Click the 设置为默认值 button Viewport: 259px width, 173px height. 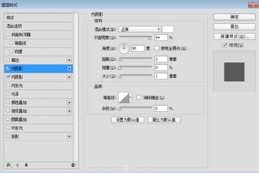pyautogui.click(x=127, y=120)
